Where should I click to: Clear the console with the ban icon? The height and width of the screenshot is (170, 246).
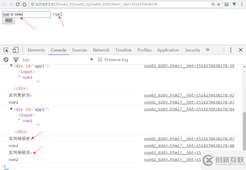[x=6, y=60]
